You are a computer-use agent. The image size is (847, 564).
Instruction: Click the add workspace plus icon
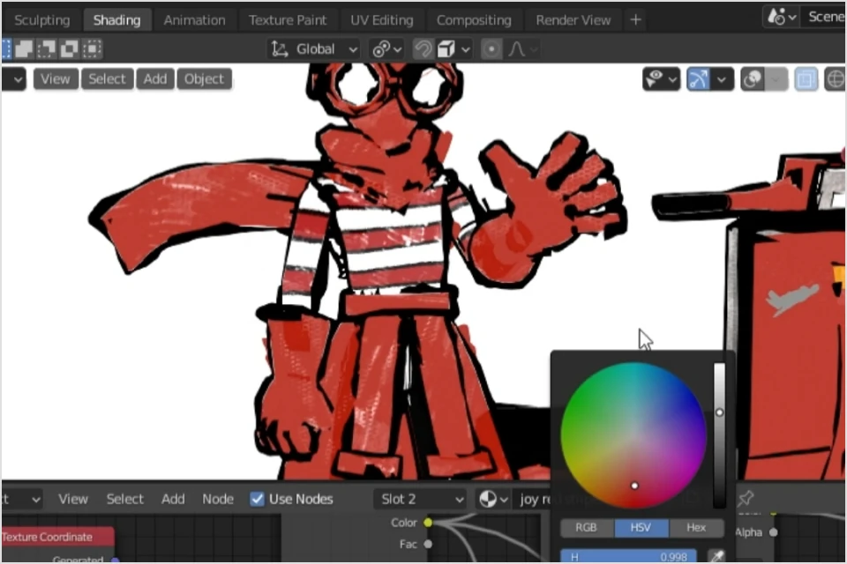point(635,20)
